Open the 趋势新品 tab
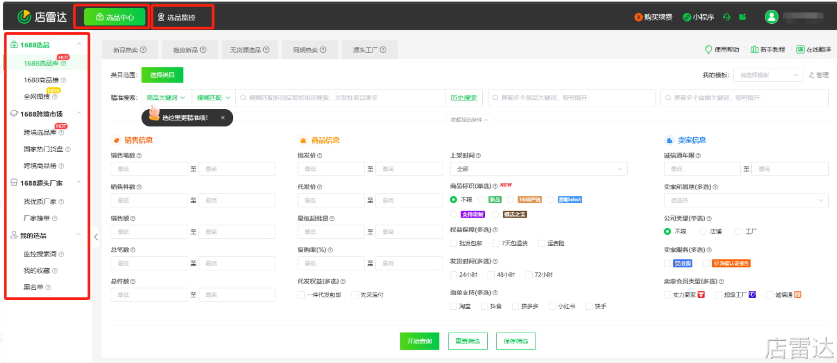 [x=189, y=49]
